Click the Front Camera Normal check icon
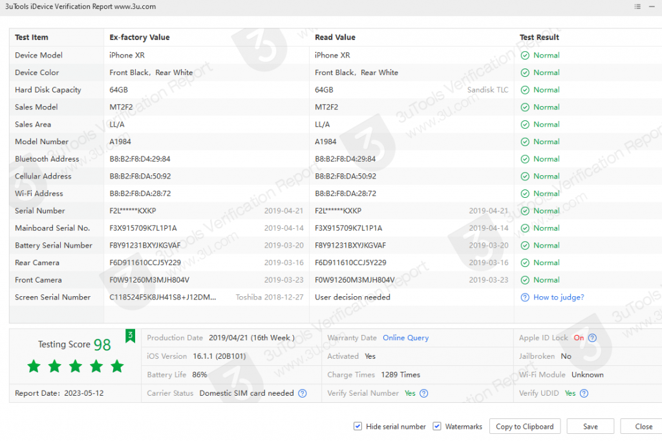 [525, 281]
